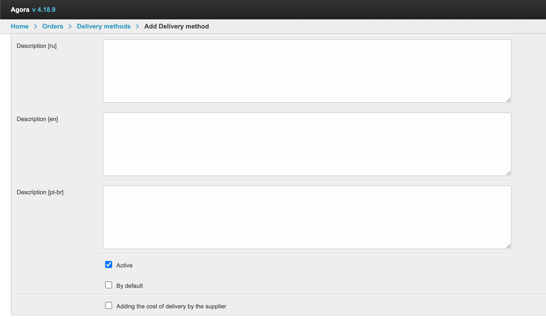
Task: Click resize handle of Description [ru] box
Action: (508, 100)
